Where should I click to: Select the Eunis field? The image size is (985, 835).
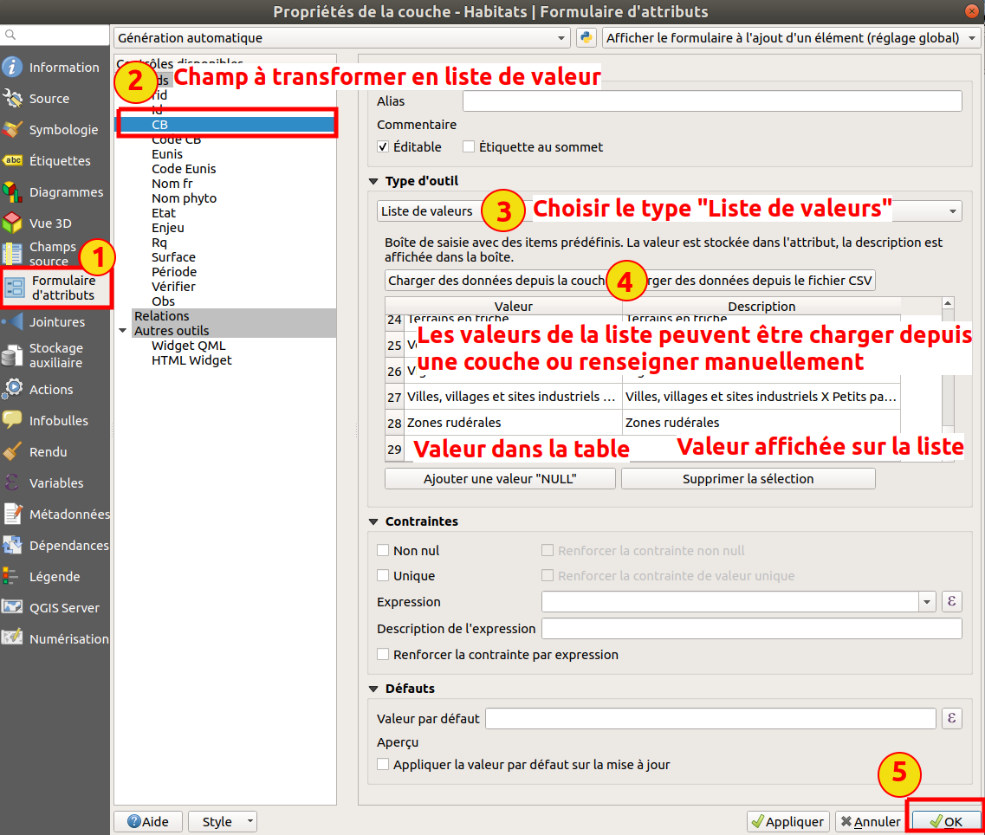pyautogui.click(x=167, y=154)
